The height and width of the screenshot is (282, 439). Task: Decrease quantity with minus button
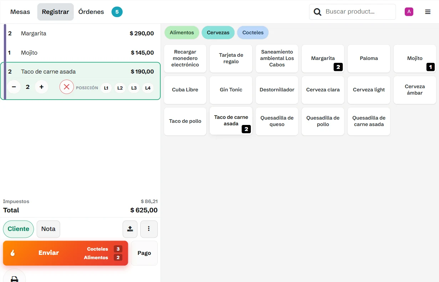14,87
